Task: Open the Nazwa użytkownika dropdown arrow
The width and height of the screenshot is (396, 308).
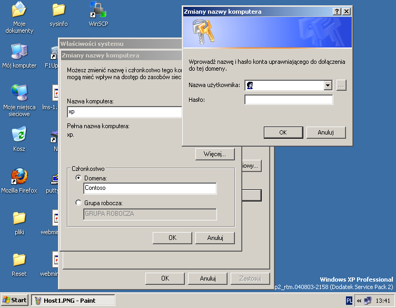Action: (328, 85)
